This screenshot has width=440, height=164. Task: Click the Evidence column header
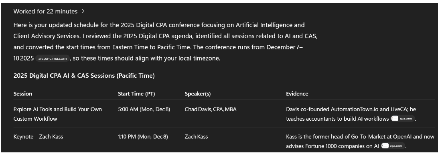(x=297, y=94)
